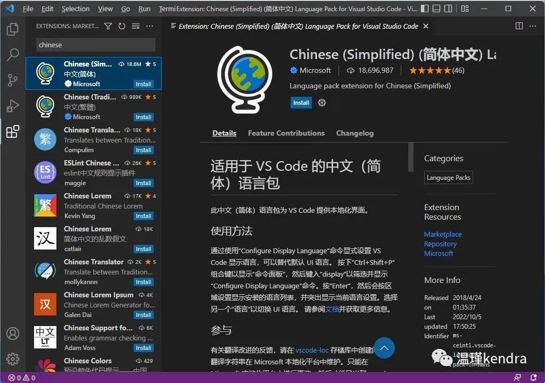The height and width of the screenshot is (383, 545).
Task: Open the extension manage gear beside Install
Action: click(x=322, y=103)
